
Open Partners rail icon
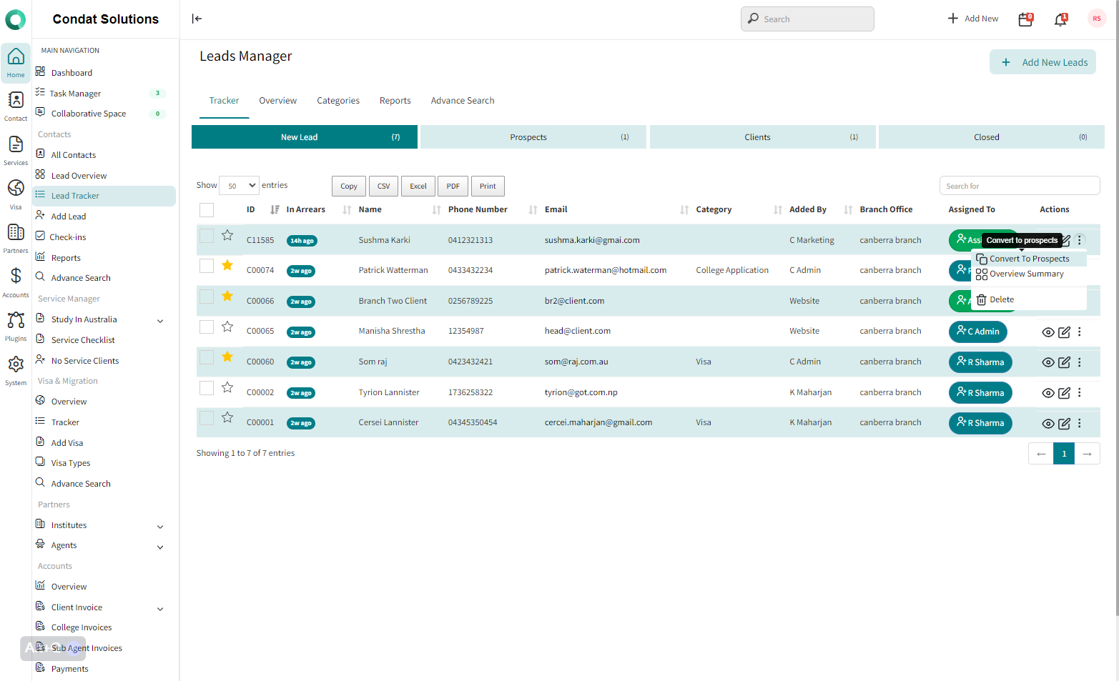[16, 238]
